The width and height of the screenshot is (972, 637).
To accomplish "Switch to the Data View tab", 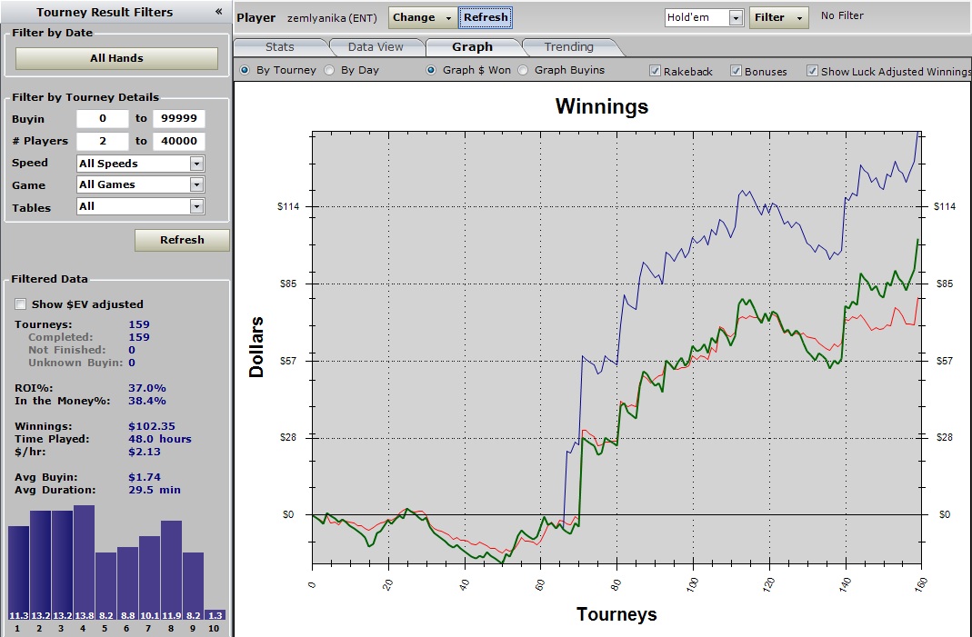I will 376,47.
